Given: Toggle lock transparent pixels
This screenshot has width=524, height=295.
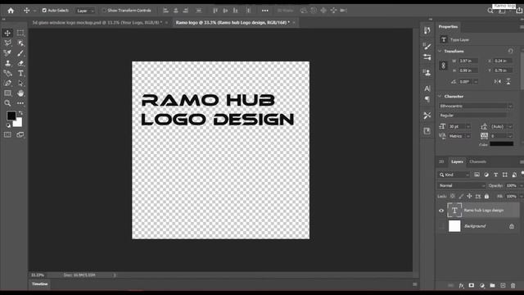Looking at the screenshot, I should [x=453, y=197].
